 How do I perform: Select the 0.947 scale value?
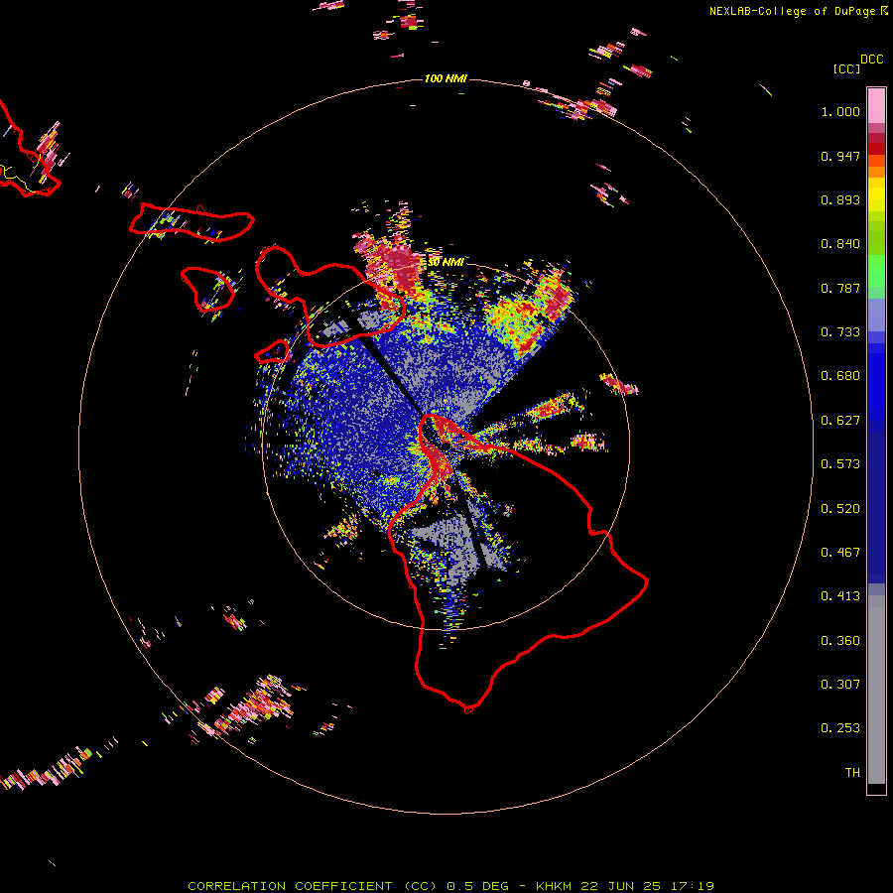click(x=840, y=156)
